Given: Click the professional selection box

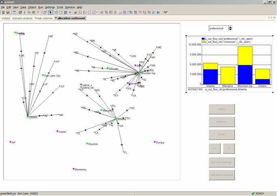Looking at the screenshot, I should coord(219,28).
